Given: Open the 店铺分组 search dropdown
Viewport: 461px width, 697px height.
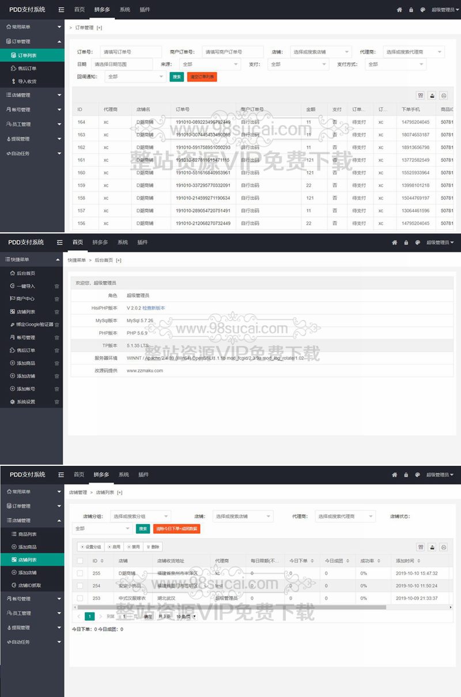Looking at the screenshot, I should (141, 517).
